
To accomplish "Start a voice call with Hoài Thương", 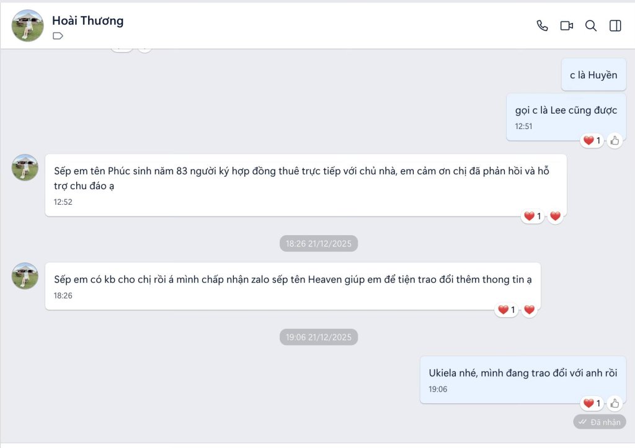I will tap(542, 26).
